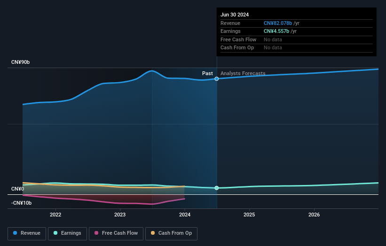Click the tooltip 'Revenue' row label
Screen dimensions: 386x246
[x=230, y=23]
